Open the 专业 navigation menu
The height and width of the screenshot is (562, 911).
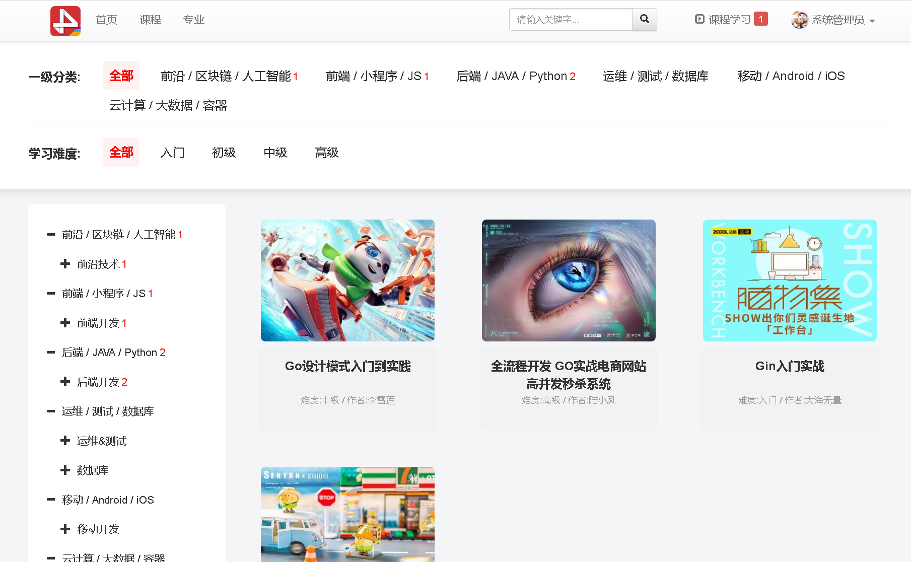tap(194, 19)
